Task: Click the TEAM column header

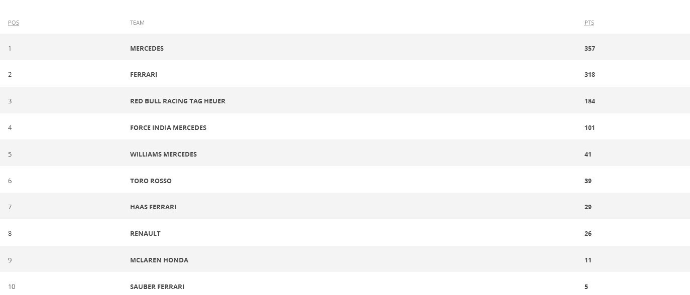Action: click(x=137, y=23)
